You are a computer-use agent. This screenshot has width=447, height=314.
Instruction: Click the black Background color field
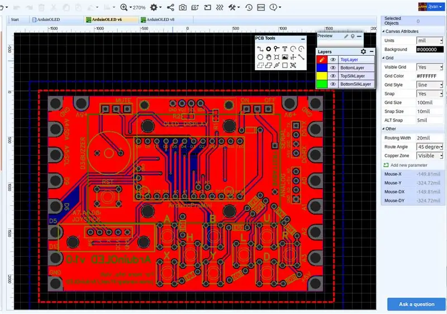pos(430,50)
